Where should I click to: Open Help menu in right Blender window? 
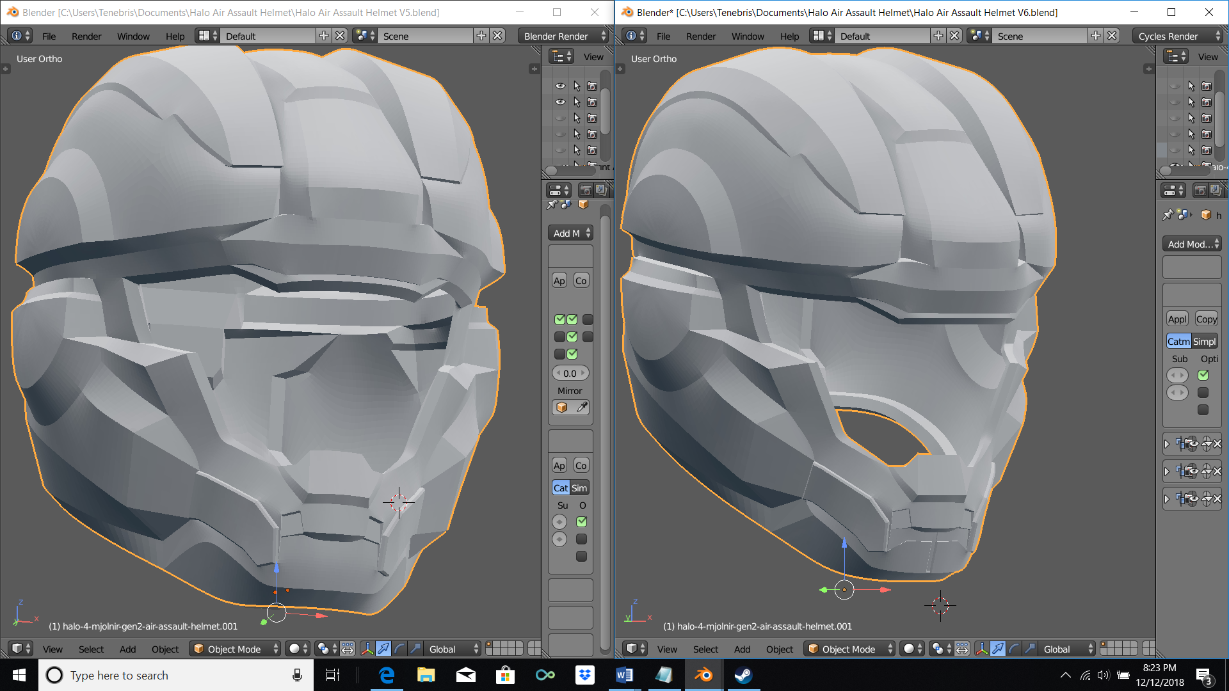789,36
